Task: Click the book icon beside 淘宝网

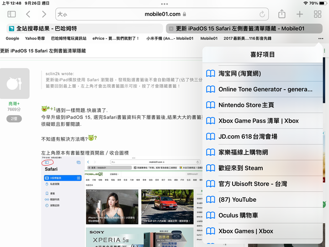Action: 211,74
